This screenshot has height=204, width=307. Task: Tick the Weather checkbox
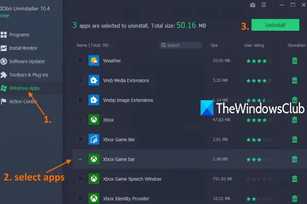pos(80,61)
